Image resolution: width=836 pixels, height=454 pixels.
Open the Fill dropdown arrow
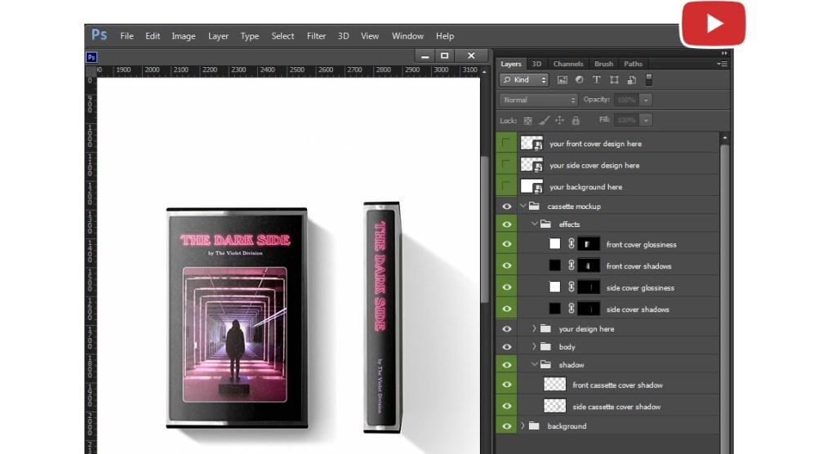point(647,120)
